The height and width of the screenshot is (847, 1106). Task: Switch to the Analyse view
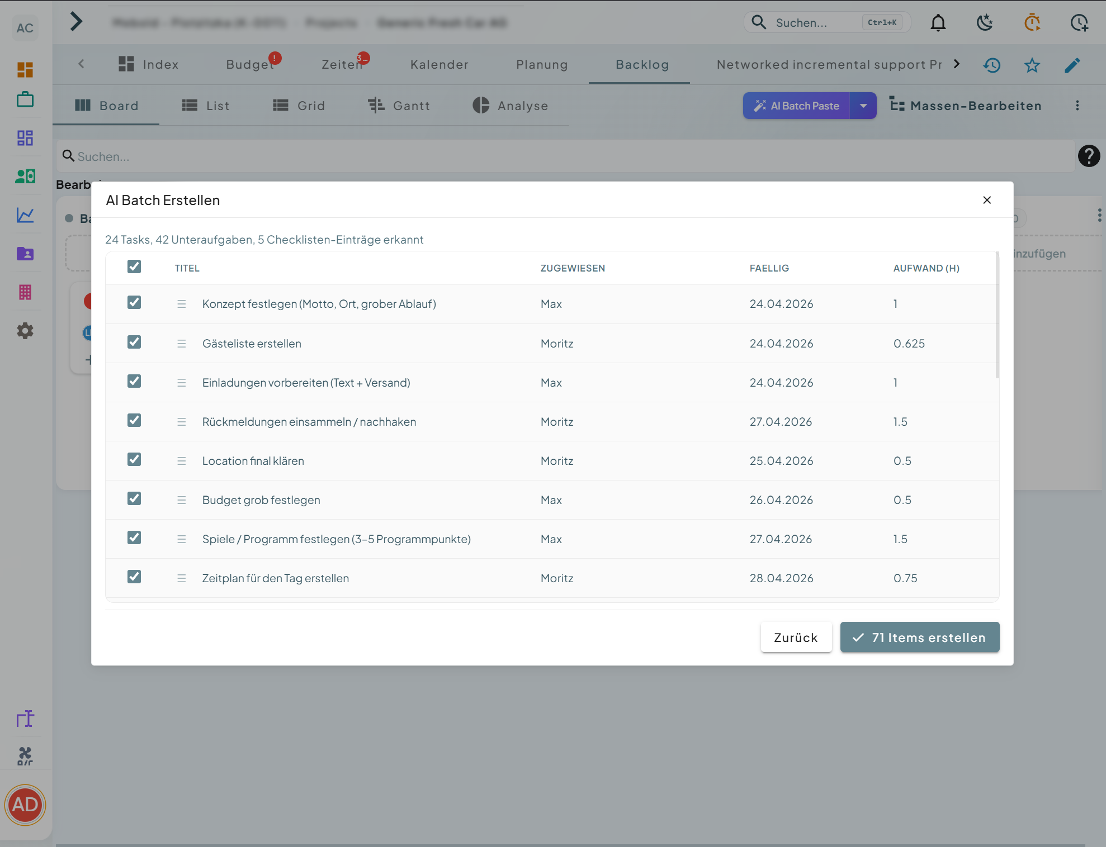(x=511, y=106)
